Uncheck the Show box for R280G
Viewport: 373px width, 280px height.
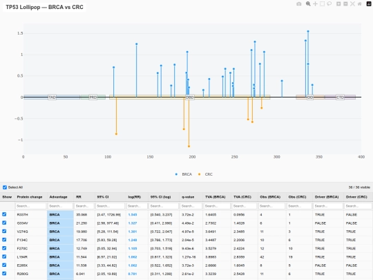pos(4,274)
